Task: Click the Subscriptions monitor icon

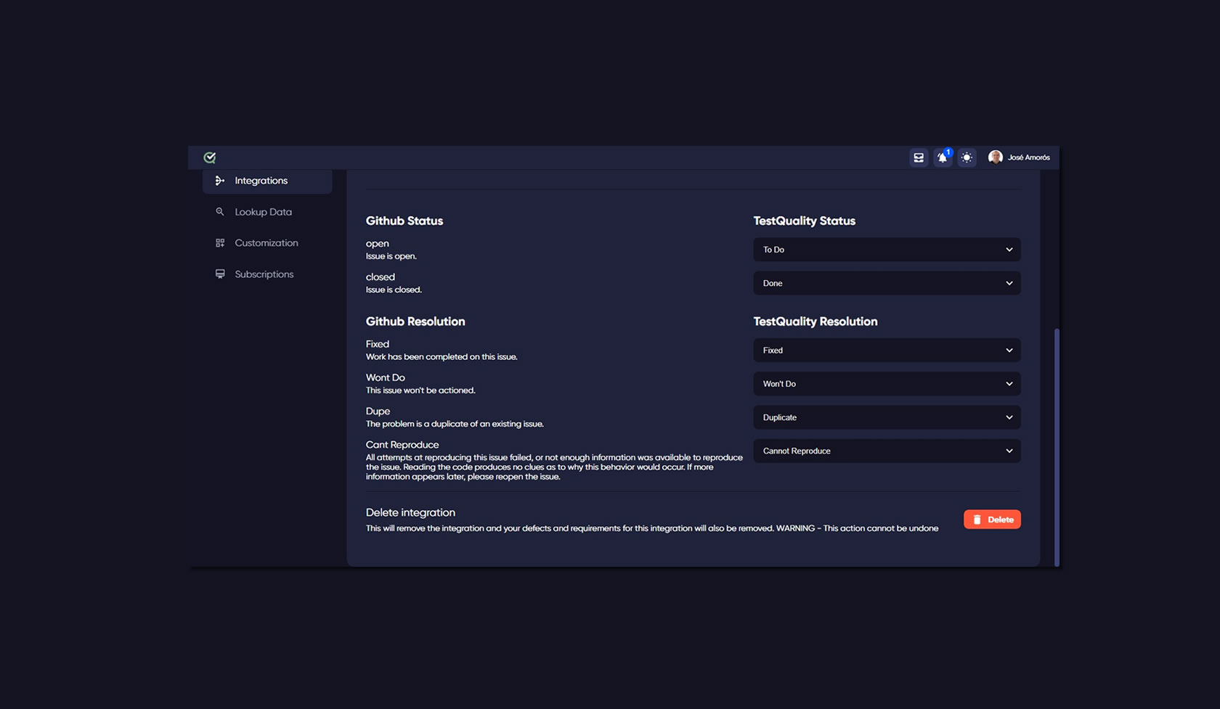Action: click(x=220, y=274)
